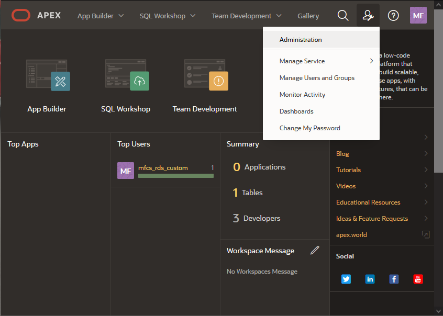The image size is (443, 316).
Task: Click the Social heading
Action: click(345, 256)
